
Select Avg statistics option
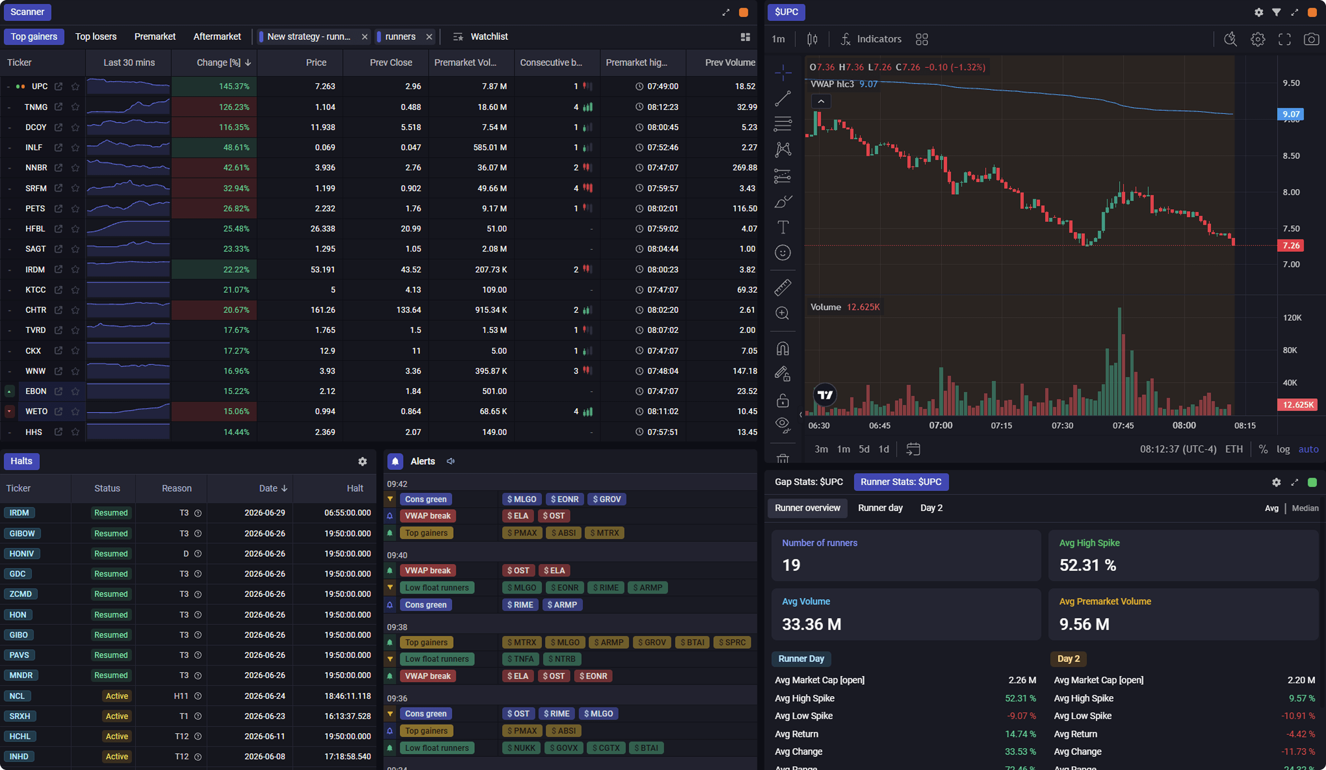[x=1271, y=508]
